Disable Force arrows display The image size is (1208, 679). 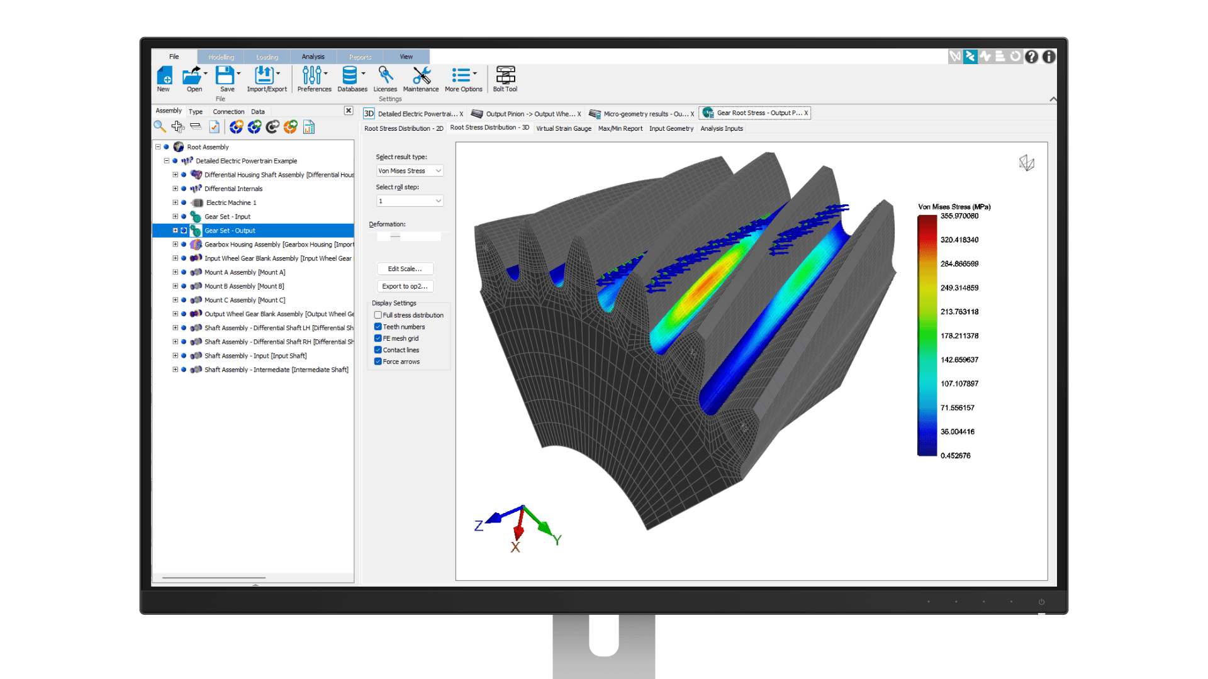click(378, 362)
